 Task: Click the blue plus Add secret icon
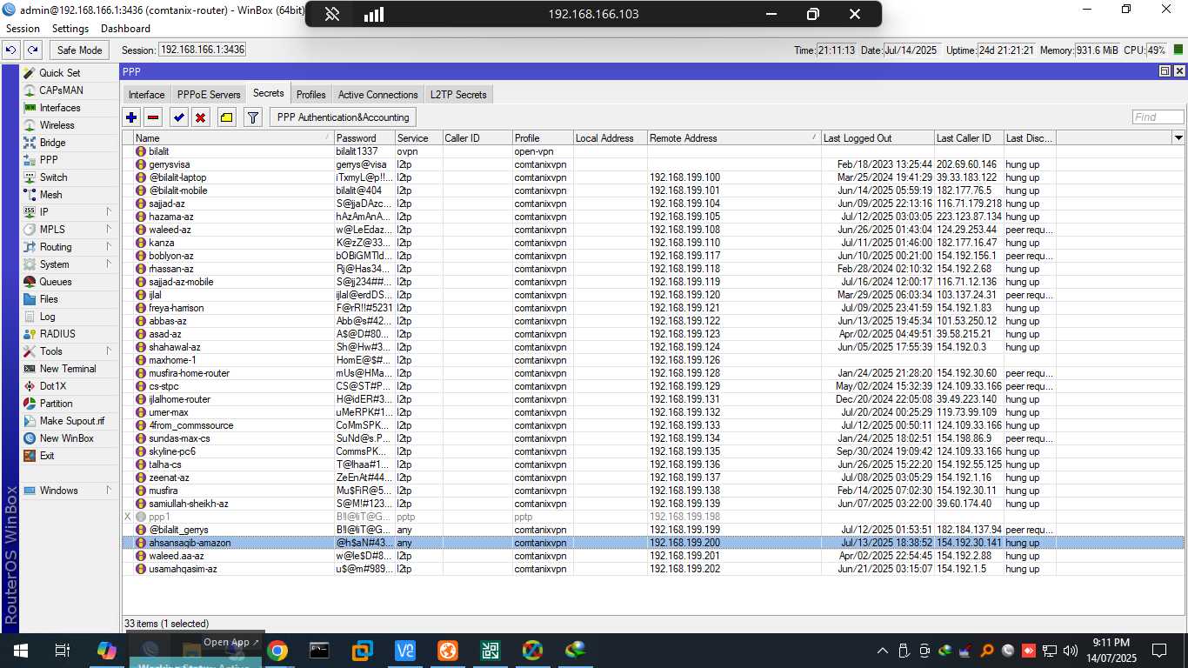coord(131,117)
